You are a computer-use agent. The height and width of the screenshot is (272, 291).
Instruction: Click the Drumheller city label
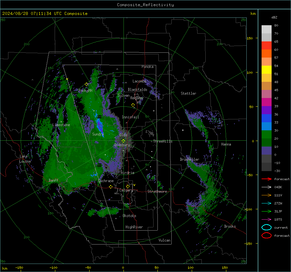pyautogui.click(x=189, y=159)
